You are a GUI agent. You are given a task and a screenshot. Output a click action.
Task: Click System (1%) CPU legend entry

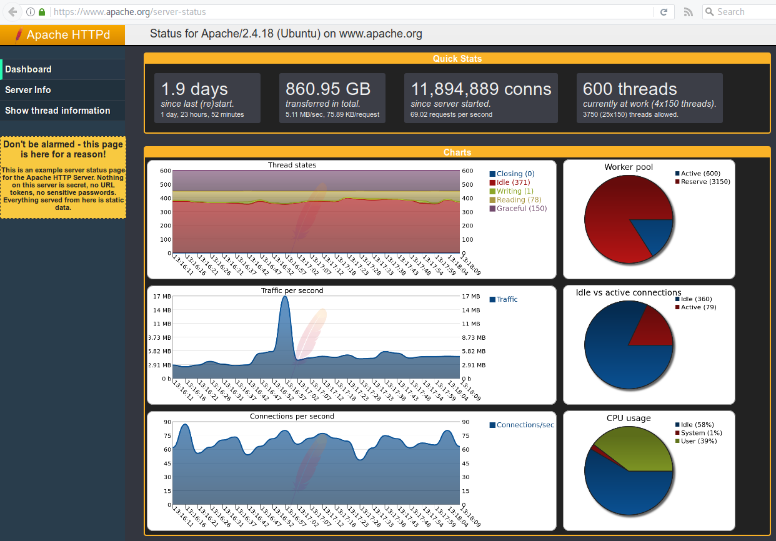[x=699, y=433]
